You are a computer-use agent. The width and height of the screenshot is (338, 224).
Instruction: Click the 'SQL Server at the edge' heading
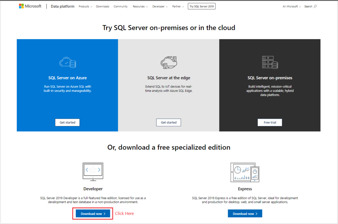click(169, 78)
